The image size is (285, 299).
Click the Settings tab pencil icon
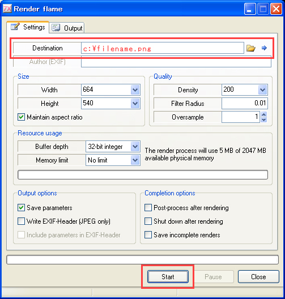coord(15,27)
